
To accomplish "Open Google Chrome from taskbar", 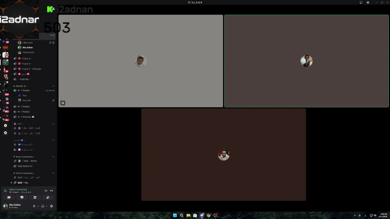I will pyautogui.click(x=208, y=215).
